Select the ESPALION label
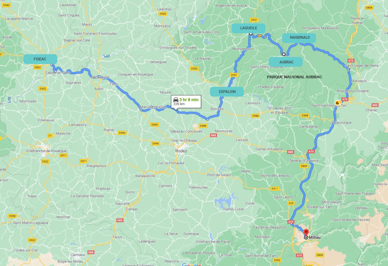 point(227,92)
